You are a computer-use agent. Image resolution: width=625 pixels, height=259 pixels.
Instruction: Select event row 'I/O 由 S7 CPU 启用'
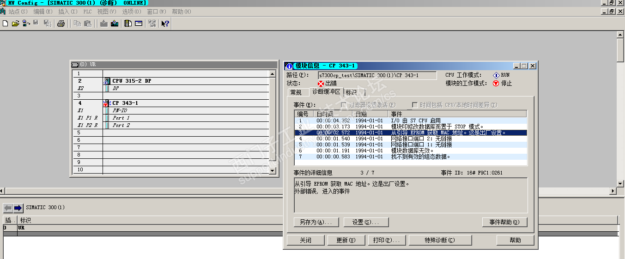[x=411, y=120]
